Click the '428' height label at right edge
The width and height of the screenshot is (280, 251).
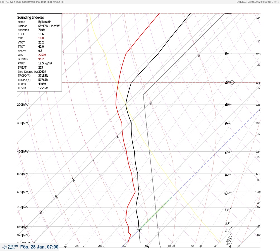click(258, 54)
